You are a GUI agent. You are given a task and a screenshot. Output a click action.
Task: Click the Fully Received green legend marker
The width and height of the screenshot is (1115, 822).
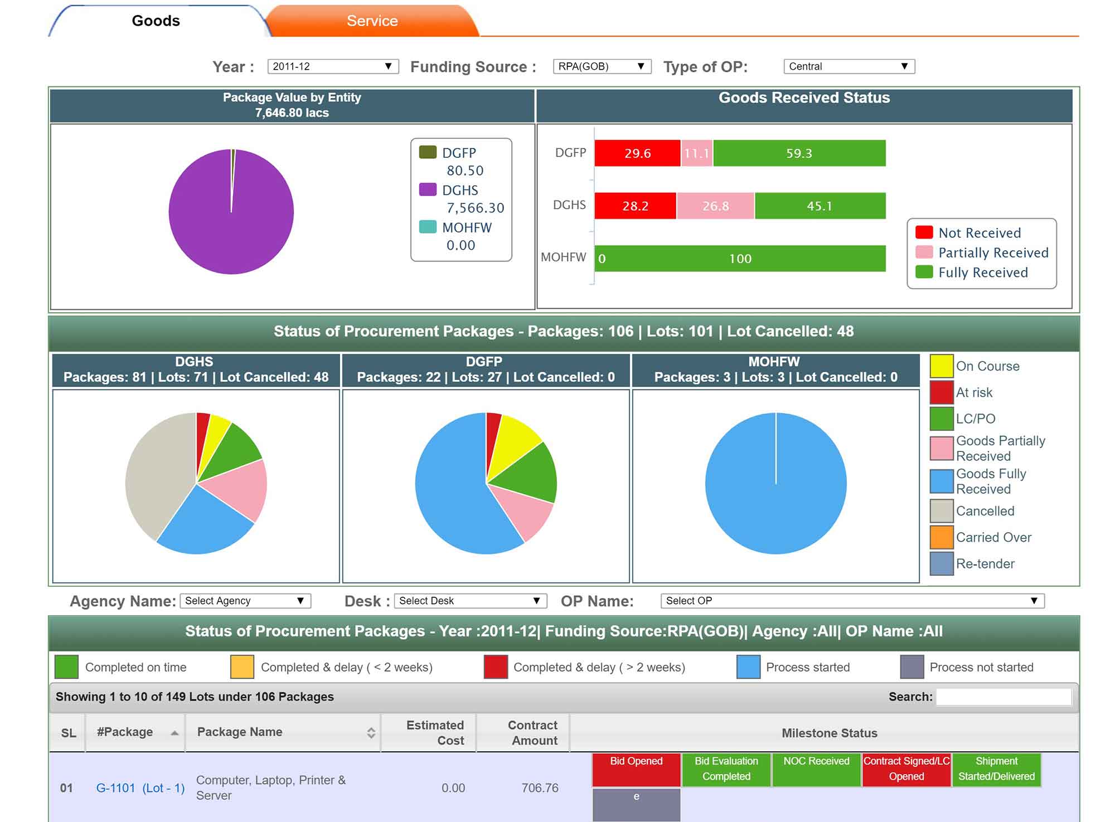click(x=924, y=272)
